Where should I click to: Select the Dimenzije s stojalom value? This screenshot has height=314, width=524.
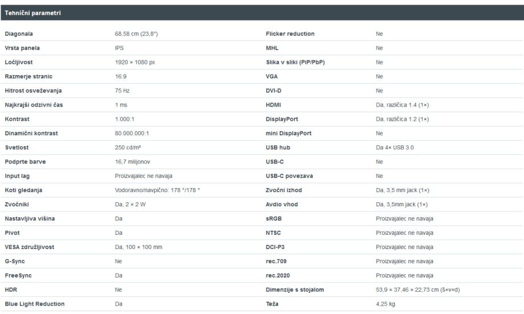pos(417,290)
